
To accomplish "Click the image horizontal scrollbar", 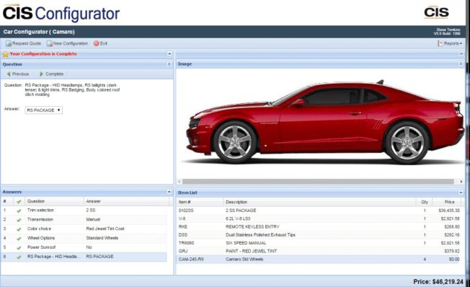I will [x=318, y=182].
